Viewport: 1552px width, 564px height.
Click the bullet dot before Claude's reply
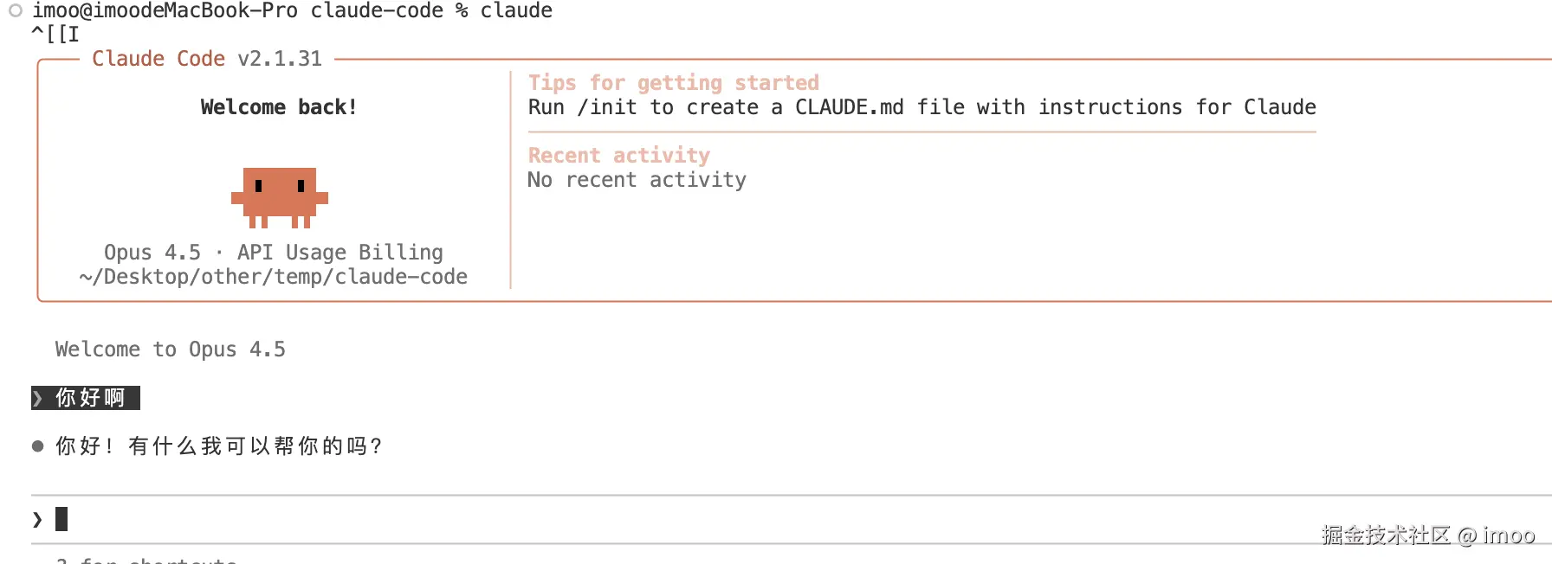pyautogui.click(x=37, y=446)
